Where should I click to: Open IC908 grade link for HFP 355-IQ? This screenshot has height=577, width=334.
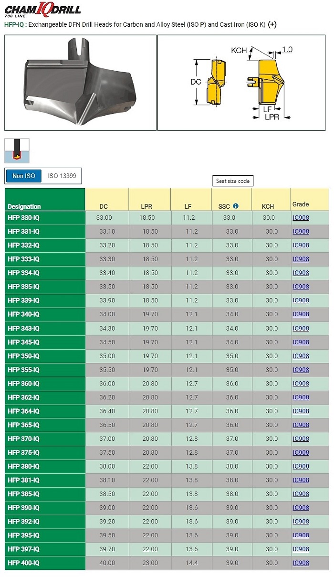[301, 370]
